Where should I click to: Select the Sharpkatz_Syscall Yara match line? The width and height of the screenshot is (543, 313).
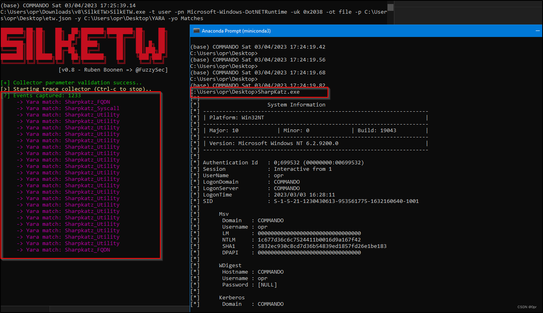pos(68,108)
